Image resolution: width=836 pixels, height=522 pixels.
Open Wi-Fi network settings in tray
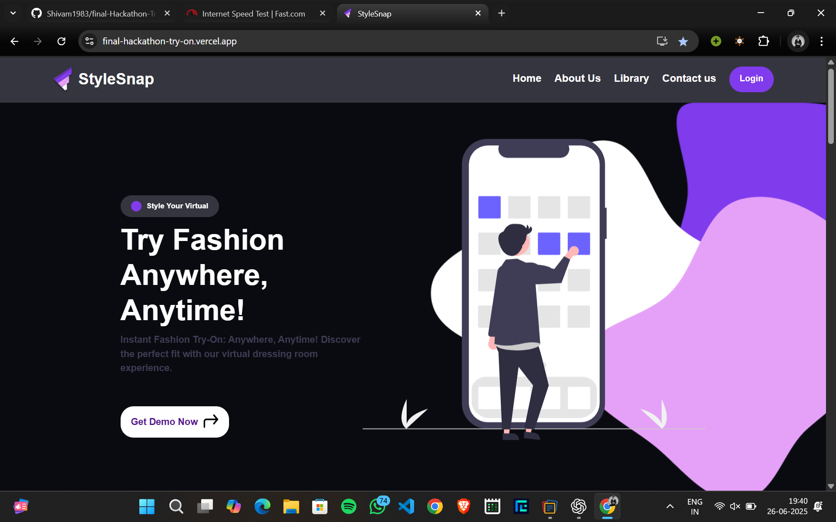click(x=719, y=506)
